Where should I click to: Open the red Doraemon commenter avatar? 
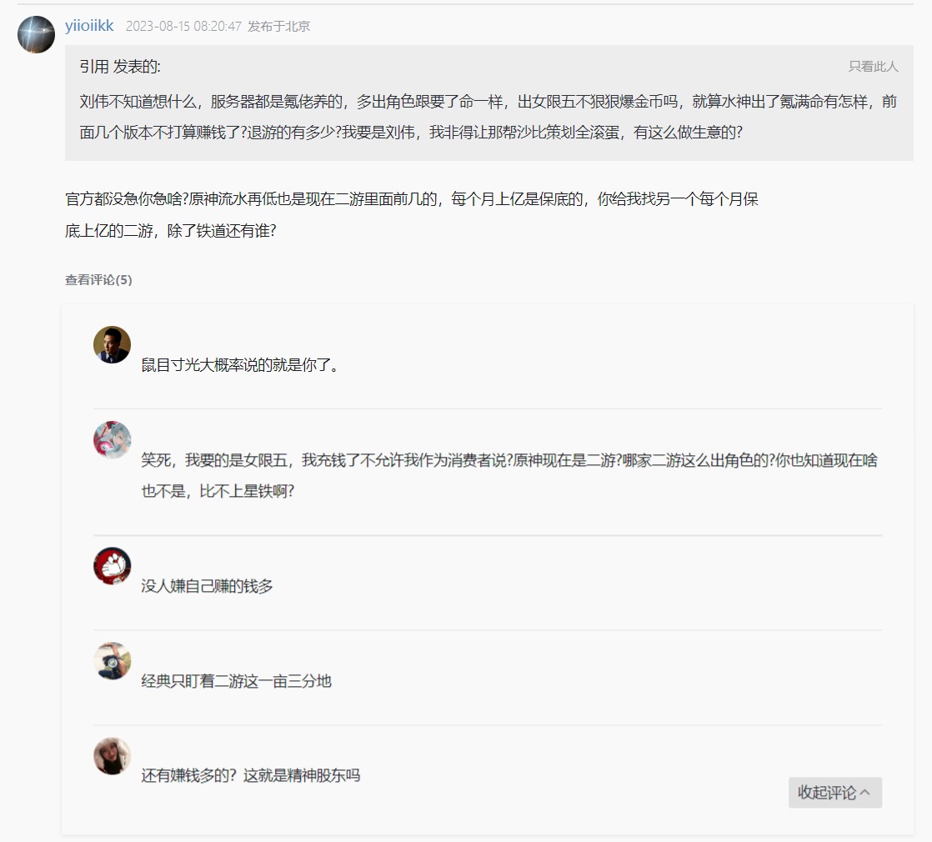[x=113, y=566]
